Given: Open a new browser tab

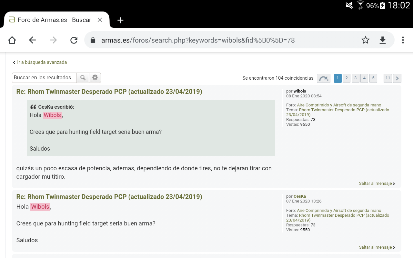Looking at the screenshot, I should point(120,20).
